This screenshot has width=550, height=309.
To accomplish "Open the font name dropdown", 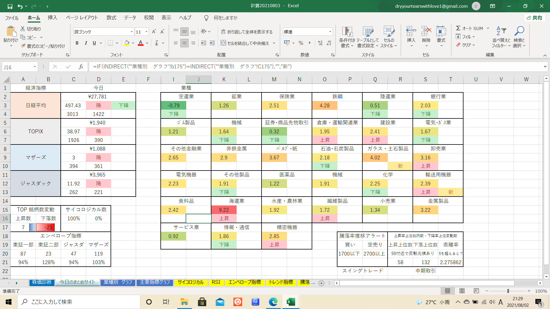I will (131, 32).
